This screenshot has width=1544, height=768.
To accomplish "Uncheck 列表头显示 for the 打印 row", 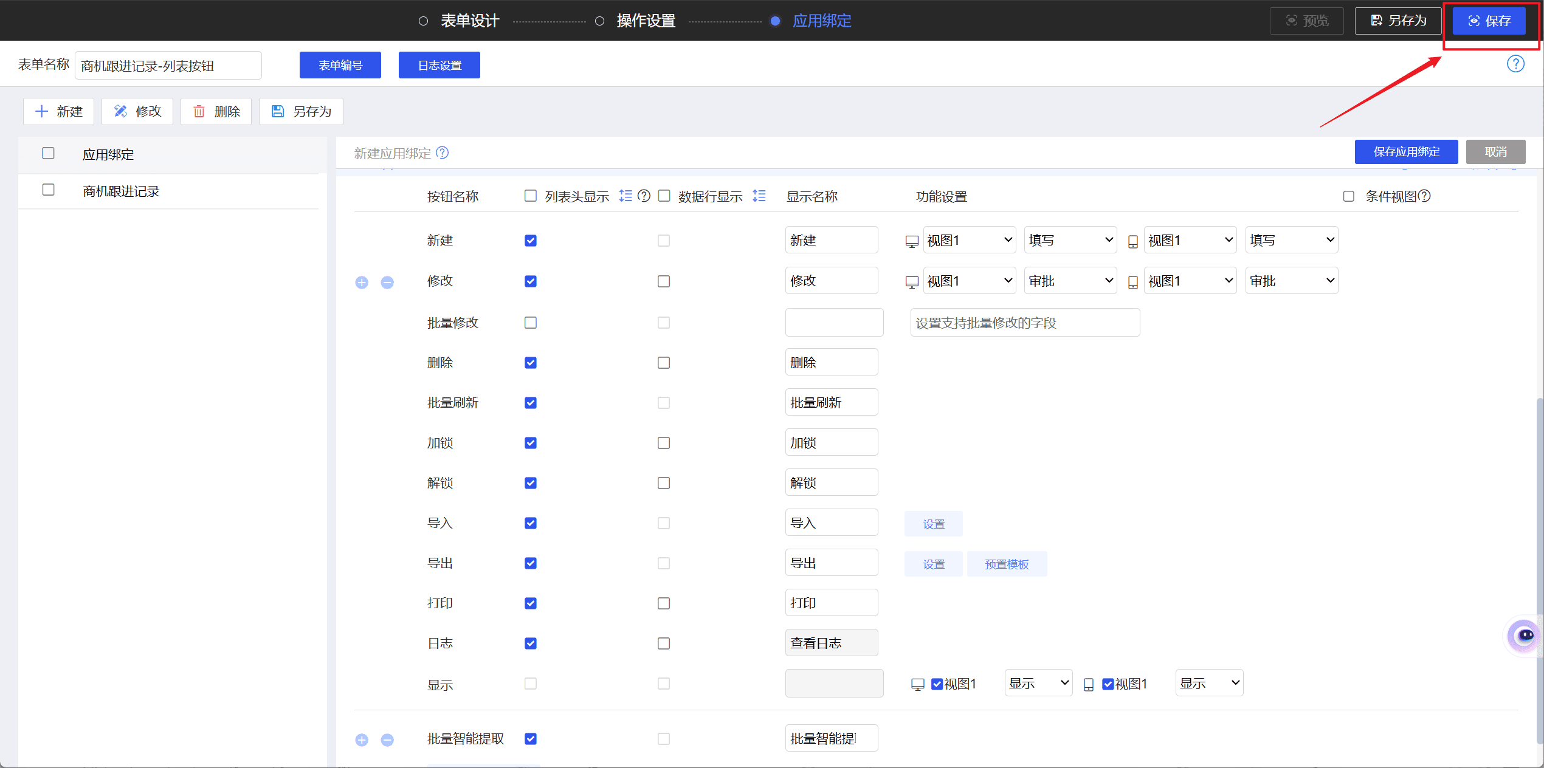I will 531,603.
